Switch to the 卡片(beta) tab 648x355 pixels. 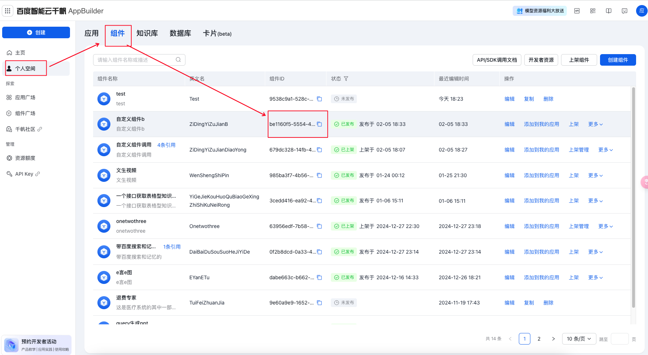(217, 34)
